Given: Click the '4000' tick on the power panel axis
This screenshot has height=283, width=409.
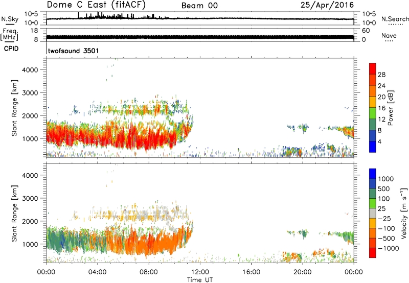Looking at the screenshot, I should tap(30, 70).
